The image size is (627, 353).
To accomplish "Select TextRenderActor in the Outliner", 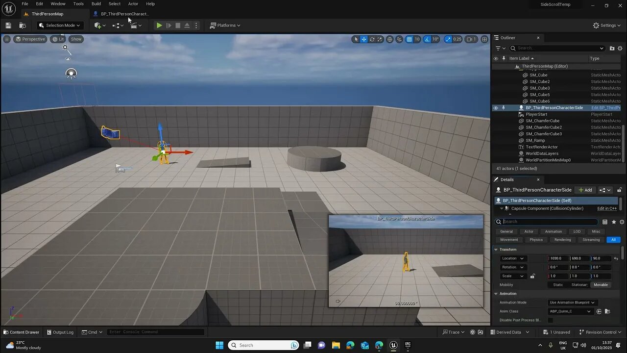I will (542, 147).
